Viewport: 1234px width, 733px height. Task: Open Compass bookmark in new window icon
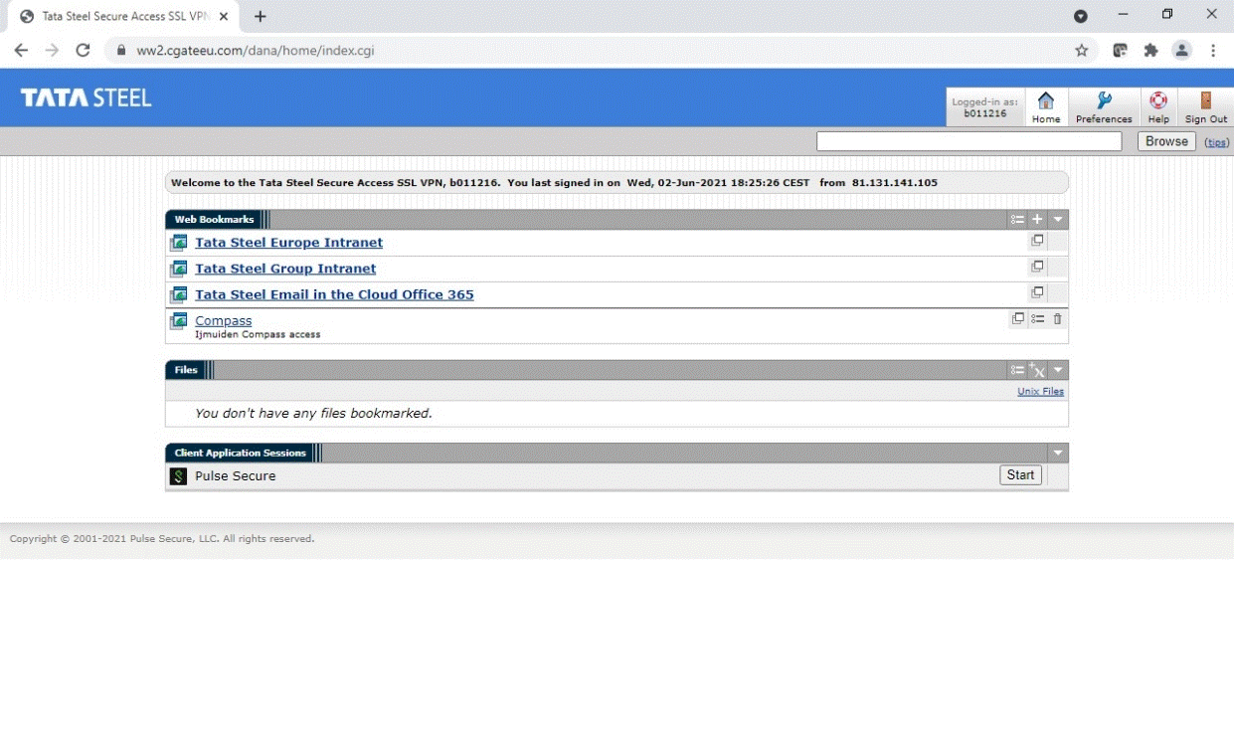(x=1017, y=319)
